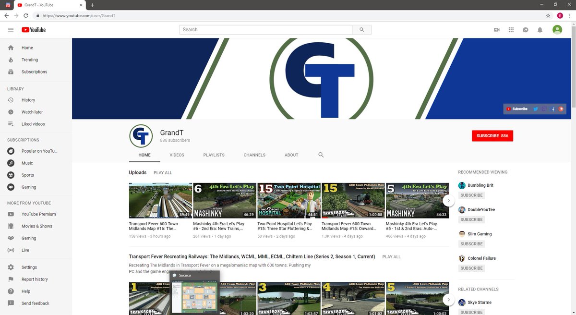
Task: Switch to the Videos tab
Action: pos(177,155)
